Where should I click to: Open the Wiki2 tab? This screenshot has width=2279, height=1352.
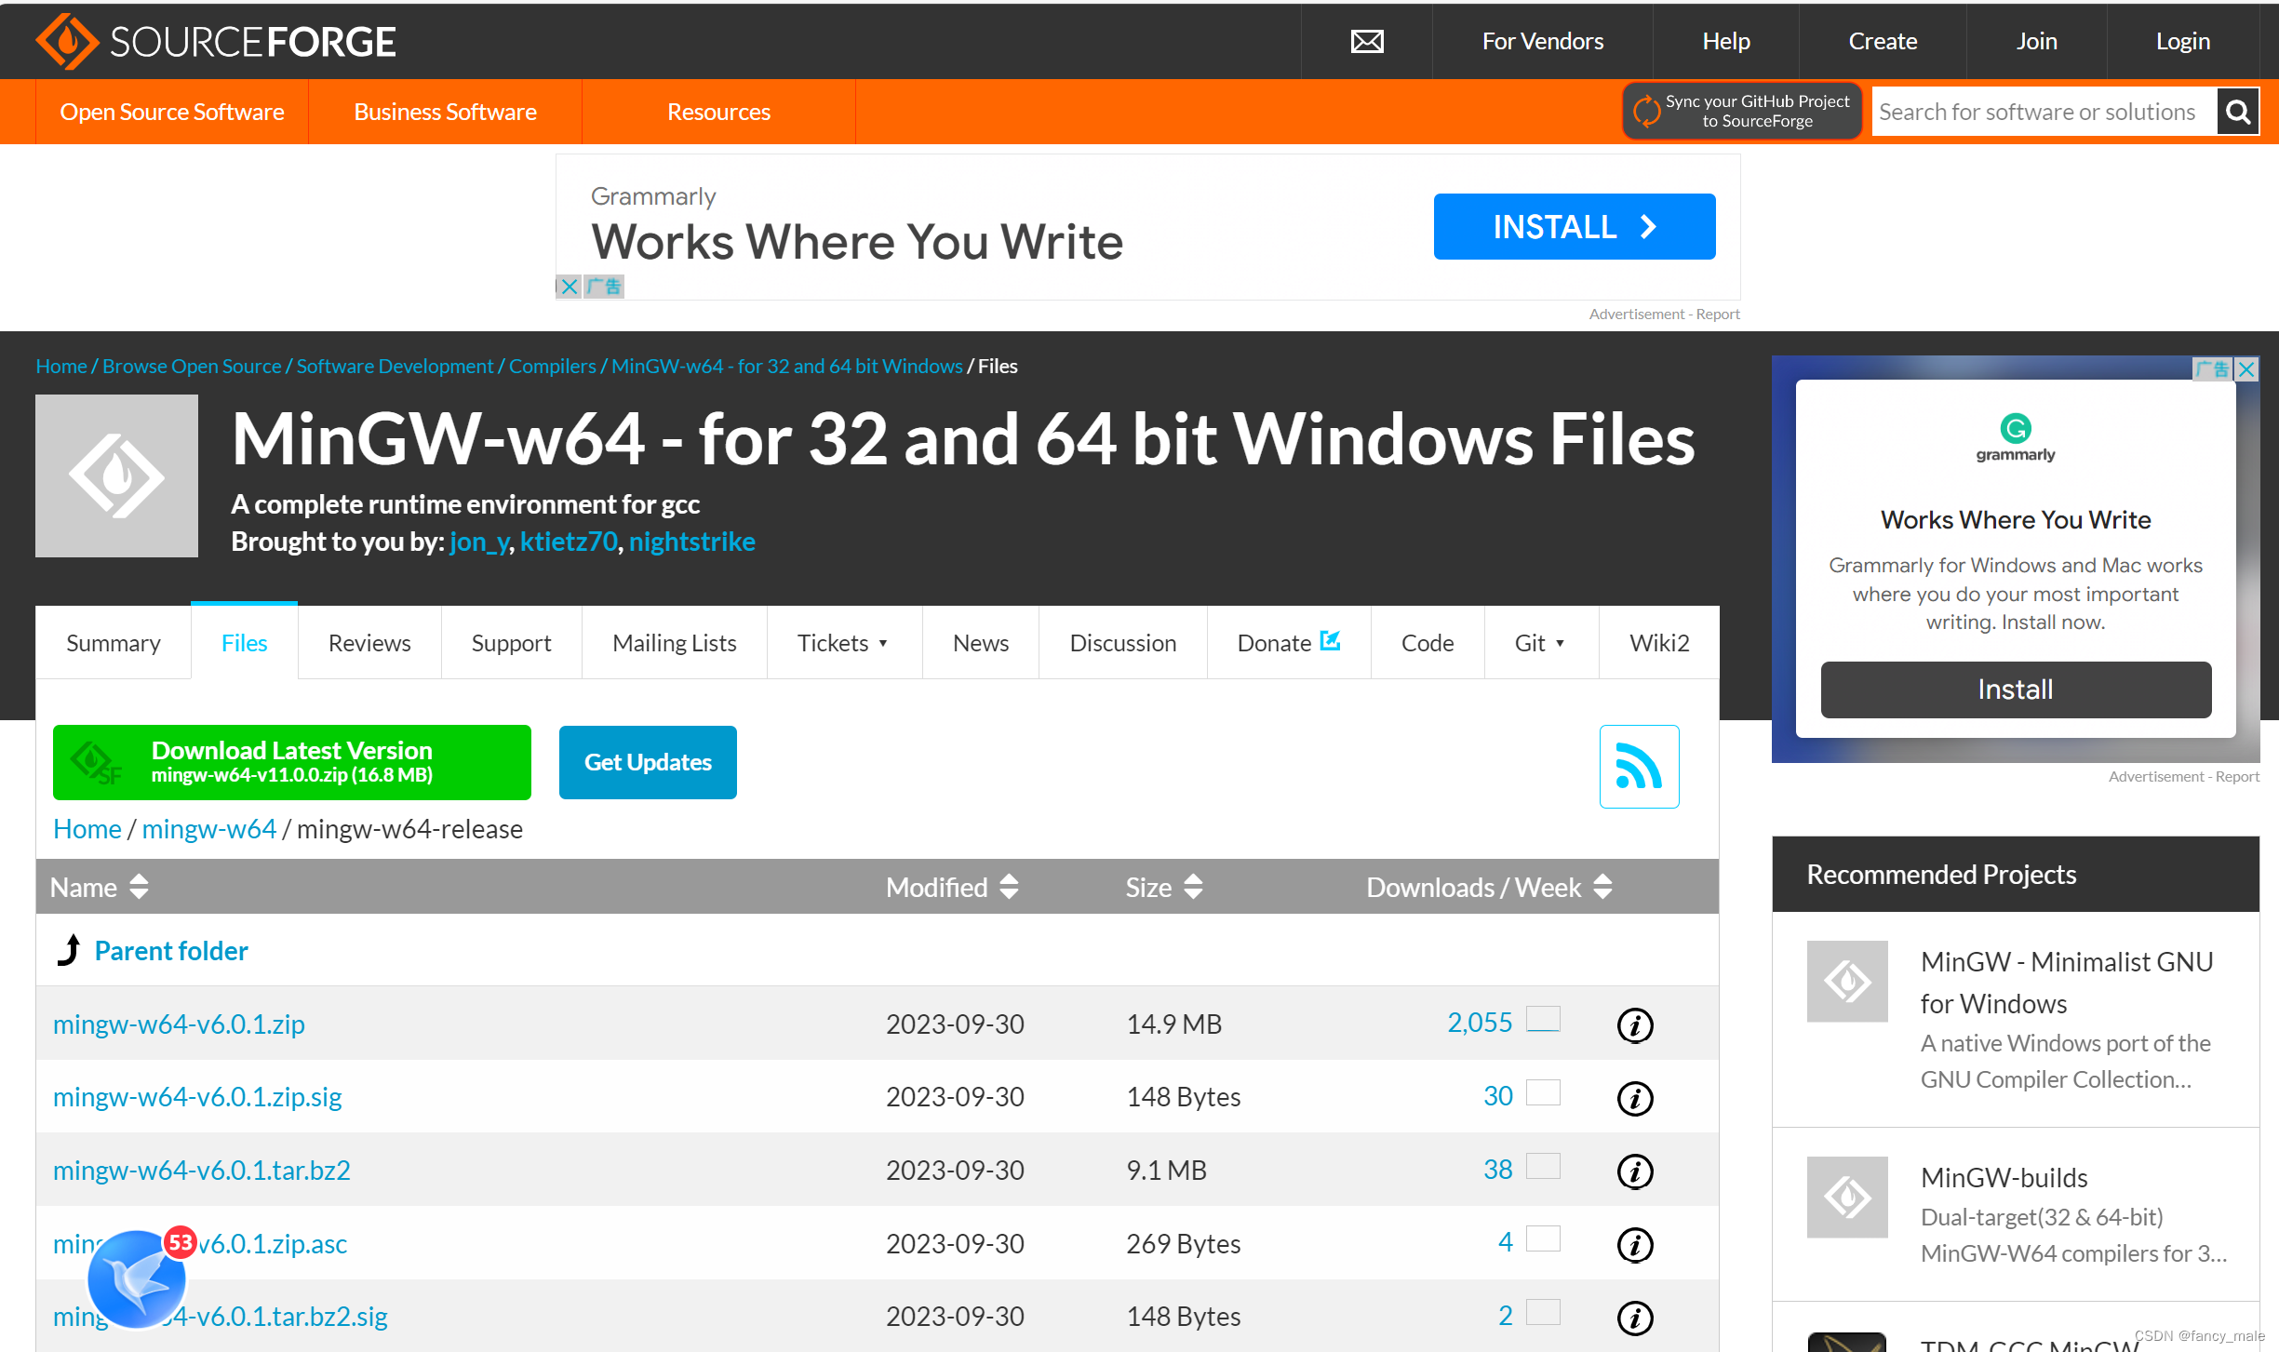[1659, 643]
